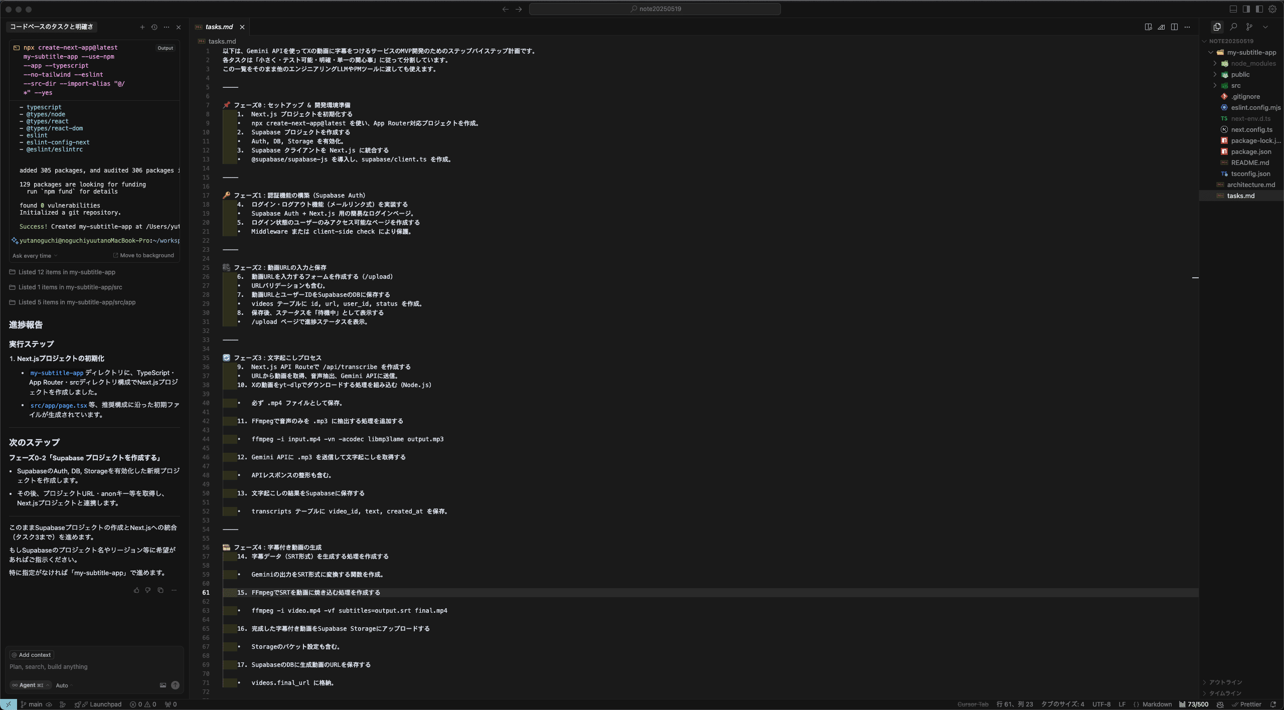Open package-lock.json file

pyautogui.click(x=1241, y=140)
